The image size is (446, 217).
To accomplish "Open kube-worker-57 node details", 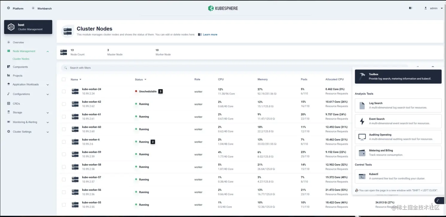I will [x=91, y=177].
